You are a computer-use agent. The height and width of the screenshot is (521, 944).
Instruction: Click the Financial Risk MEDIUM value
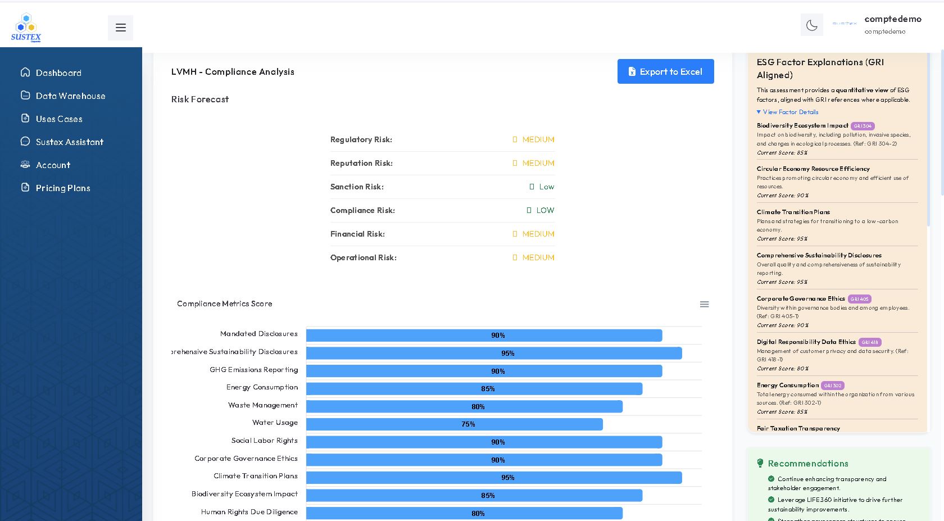(533, 234)
